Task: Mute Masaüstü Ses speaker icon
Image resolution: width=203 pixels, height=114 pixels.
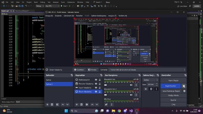Action: pyautogui.click(x=131, y=85)
